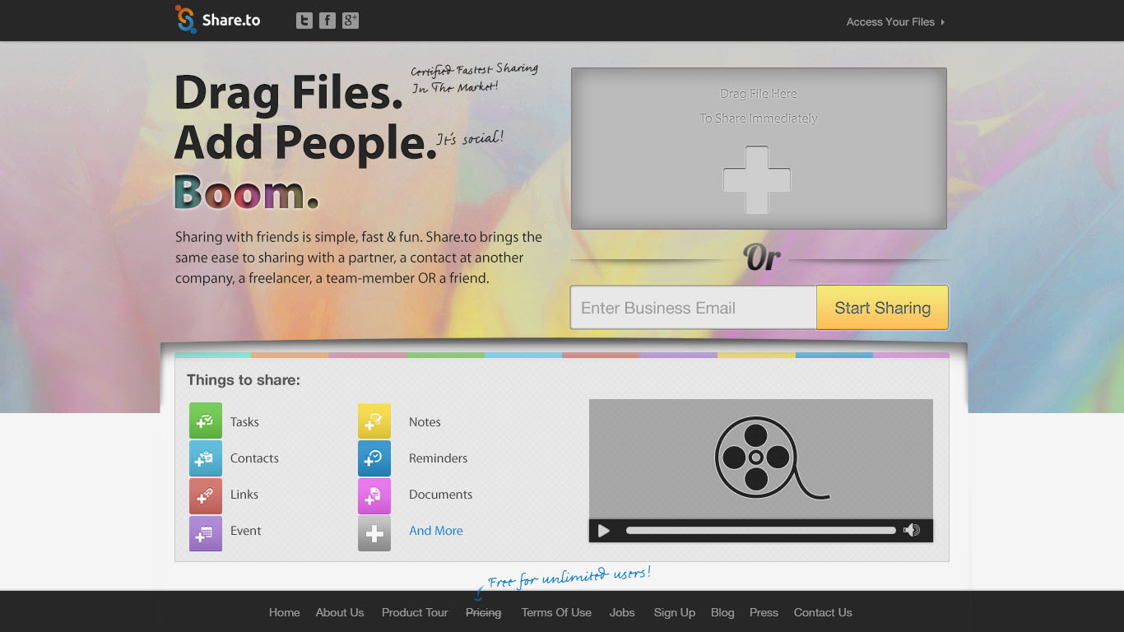Click the Facebook social icon
This screenshot has width=1124, height=632.
tap(327, 20)
